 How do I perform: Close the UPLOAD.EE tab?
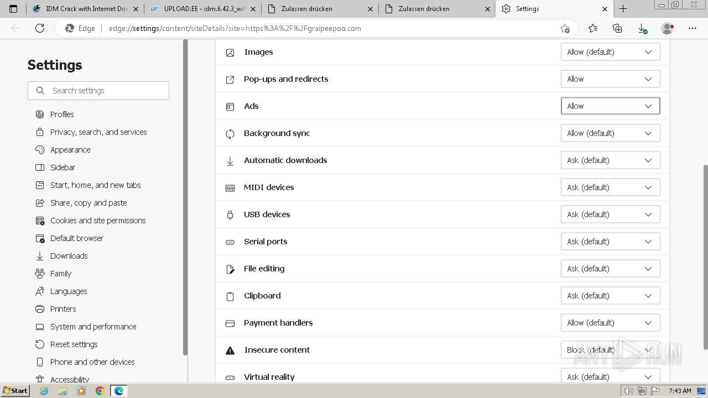(x=253, y=9)
